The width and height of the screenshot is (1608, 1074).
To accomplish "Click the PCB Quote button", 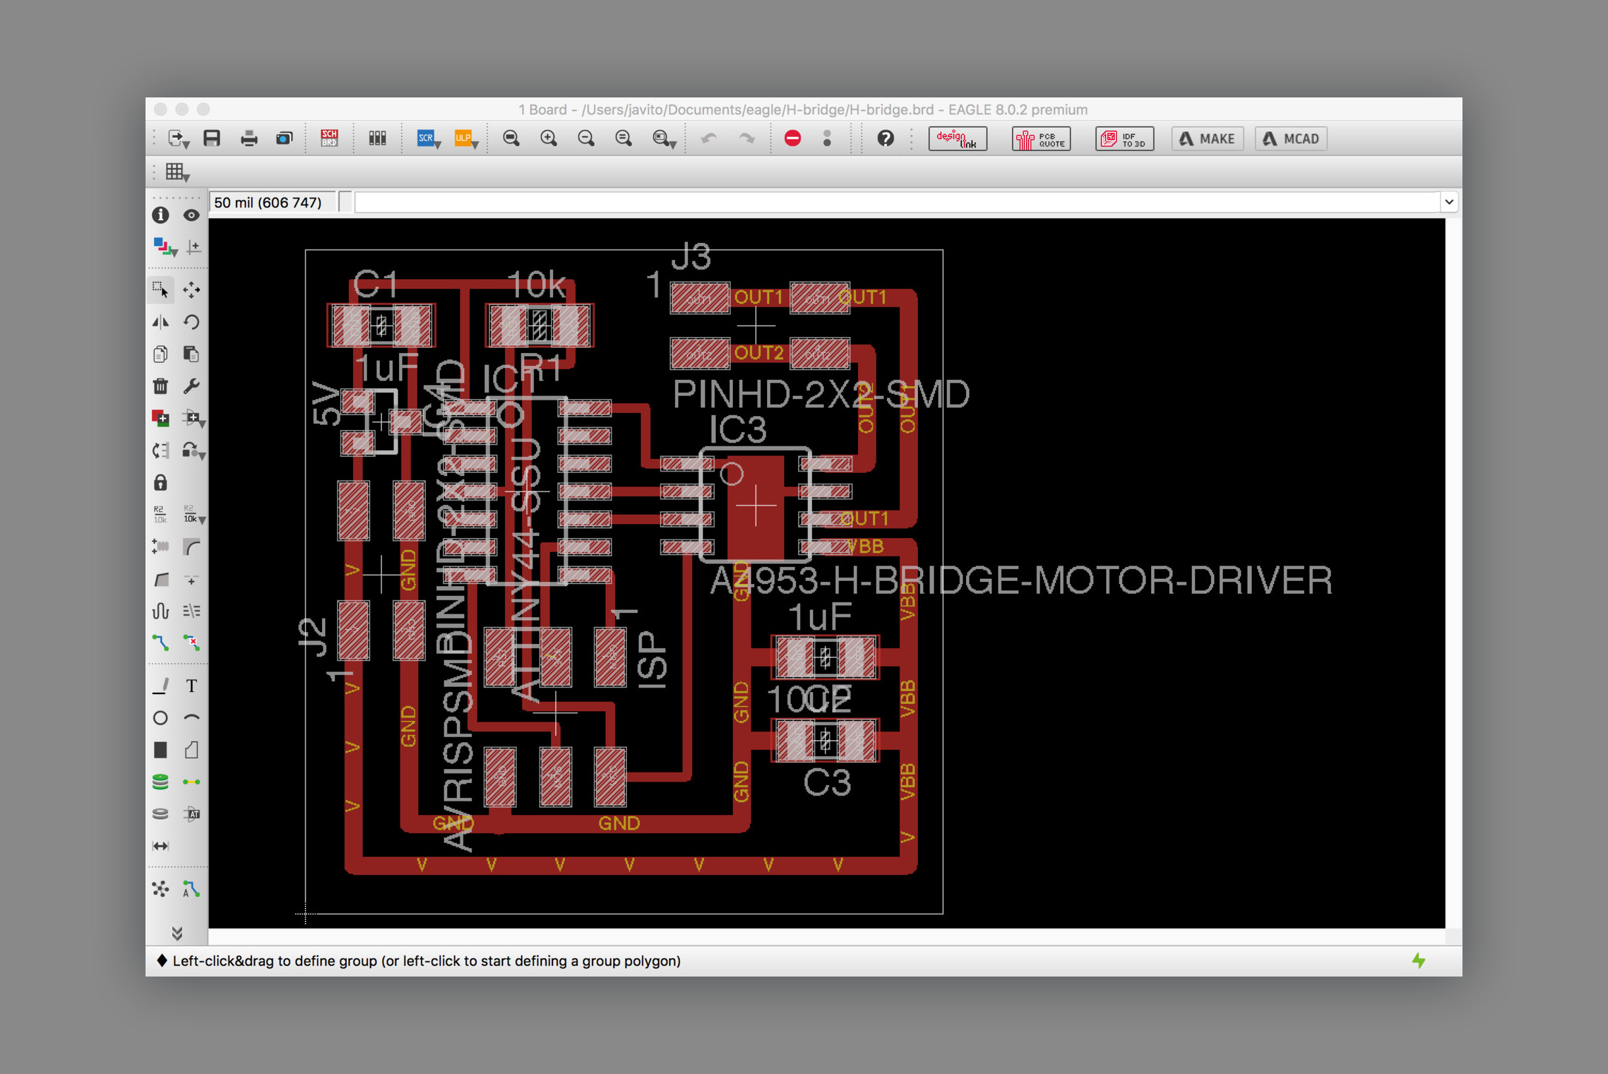I will coord(1041,138).
